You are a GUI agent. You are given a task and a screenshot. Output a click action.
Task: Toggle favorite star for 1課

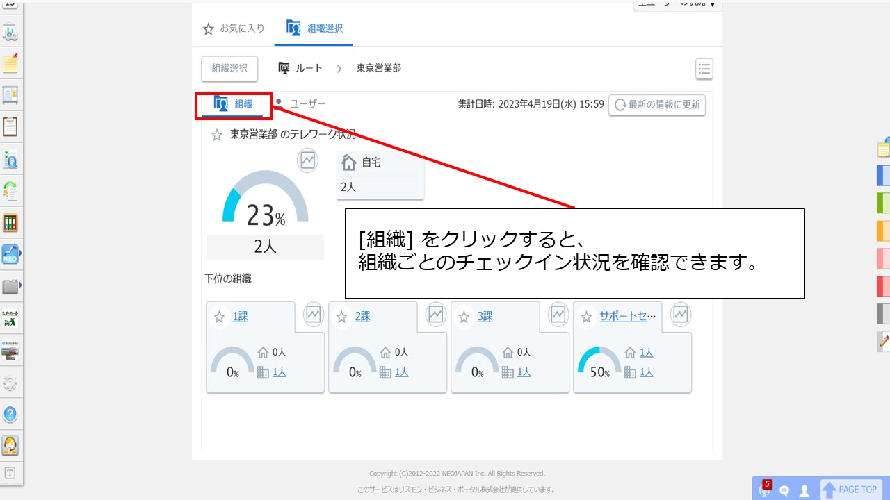point(219,317)
